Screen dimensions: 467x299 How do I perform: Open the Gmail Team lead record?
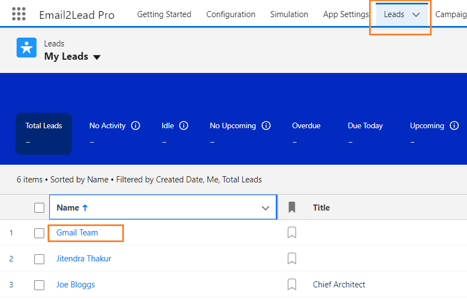tap(77, 233)
